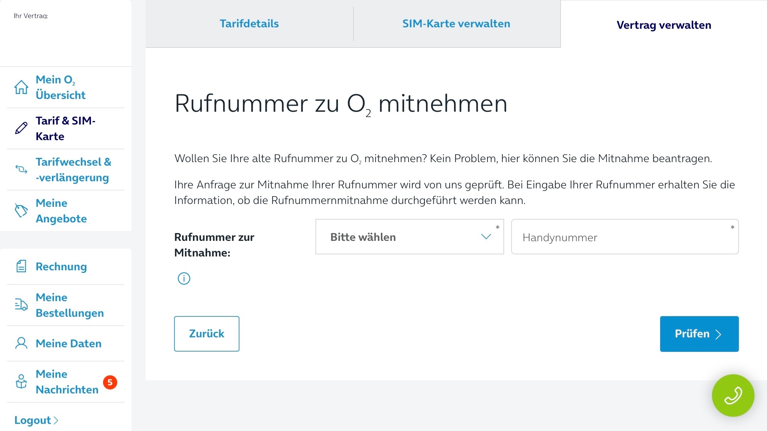Click the arrows icon beside Tarifwechsel

(x=21, y=169)
